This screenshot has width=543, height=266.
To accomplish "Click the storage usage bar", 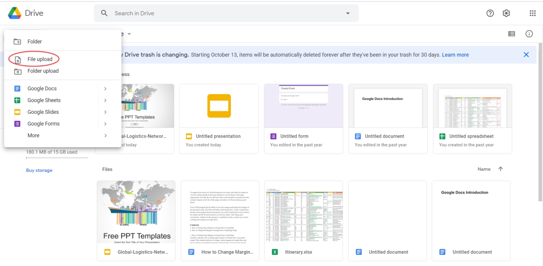I will click(x=57, y=158).
